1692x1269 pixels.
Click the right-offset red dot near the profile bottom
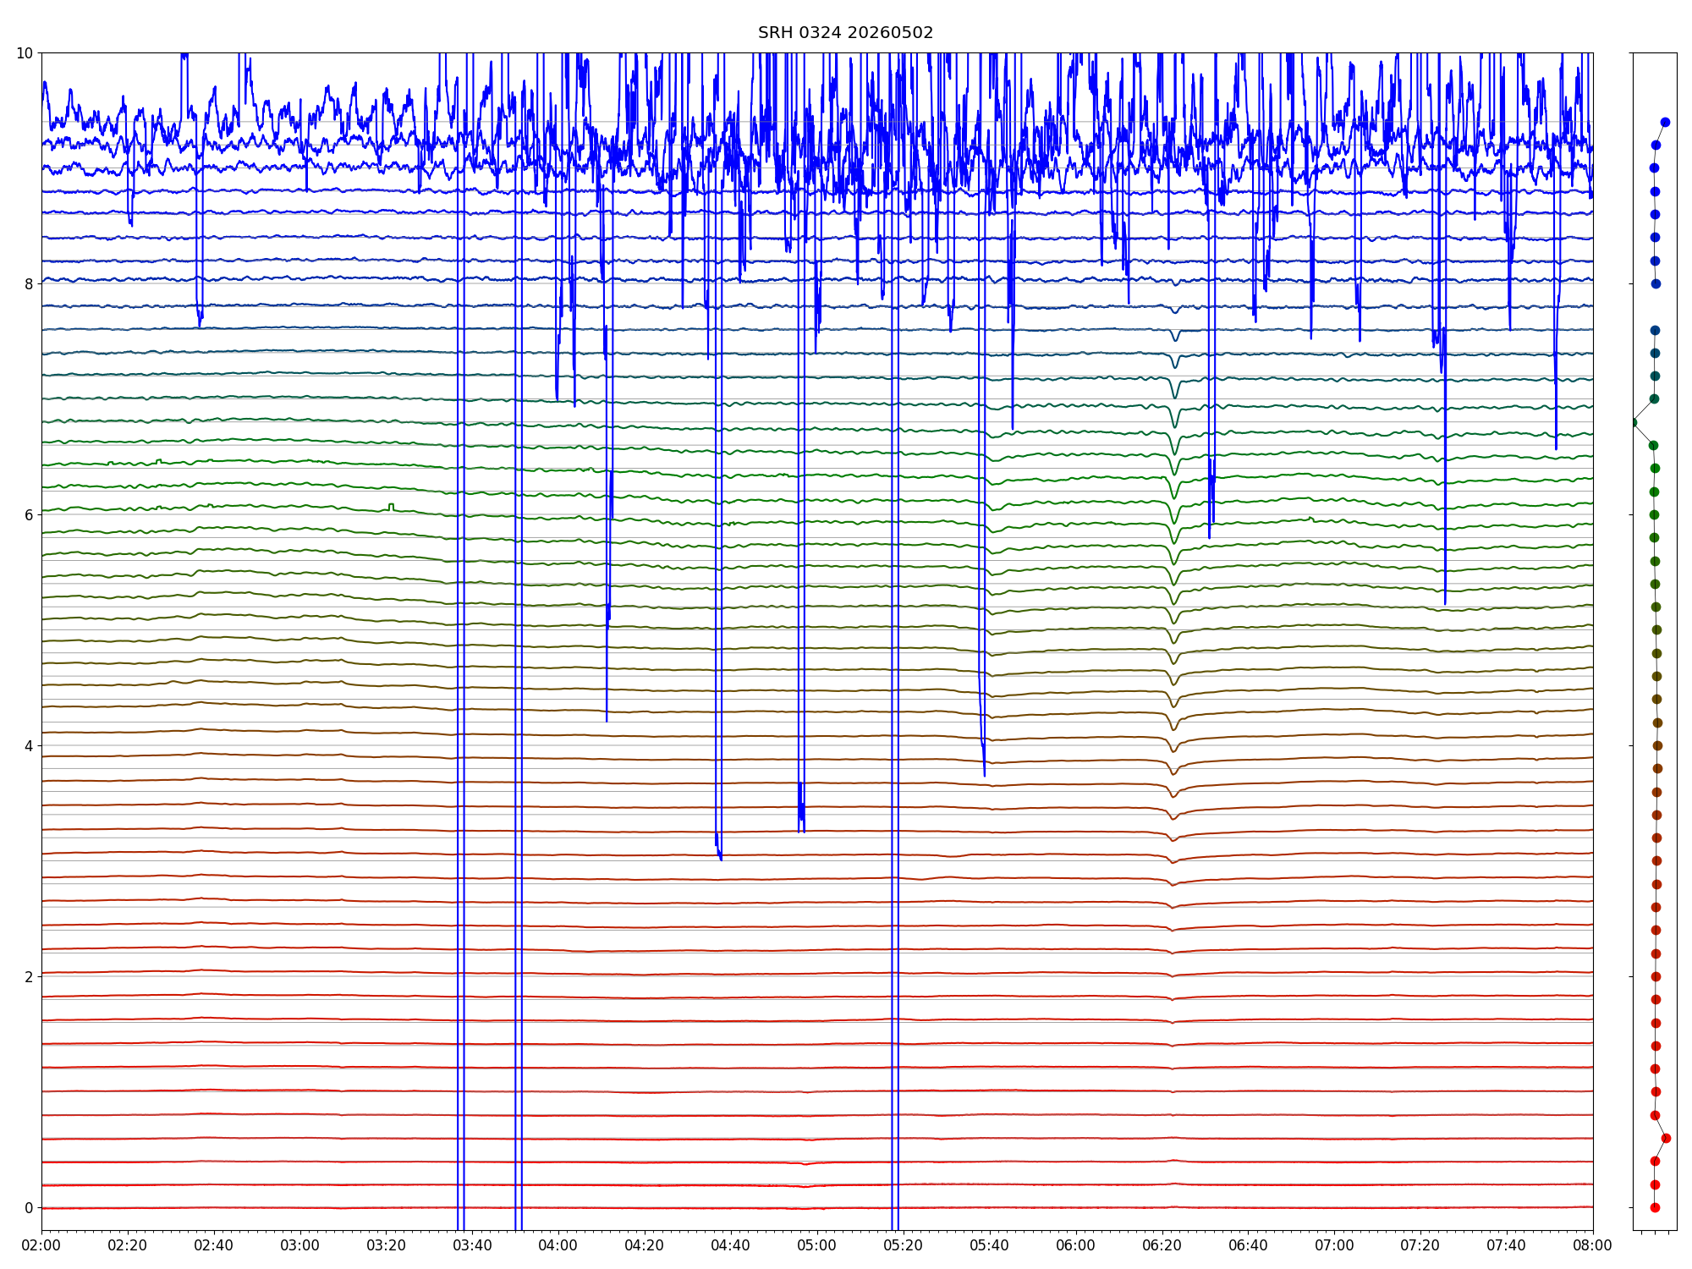coord(1666,1138)
